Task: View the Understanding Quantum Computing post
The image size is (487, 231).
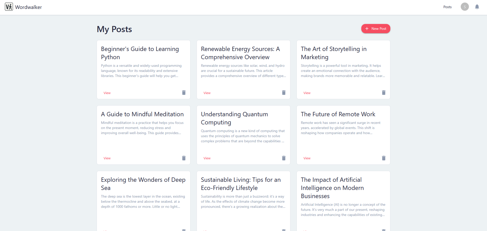Action: [x=207, y=158]
